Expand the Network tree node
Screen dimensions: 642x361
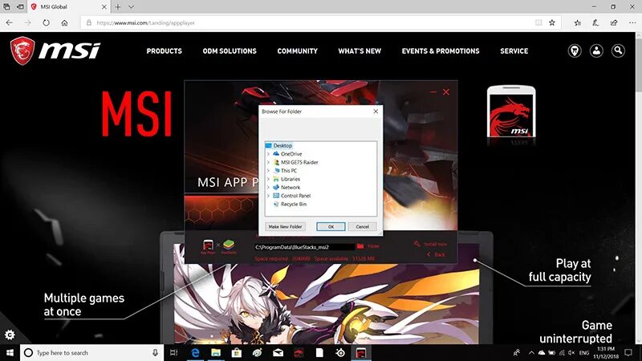(x=269, y=187)
